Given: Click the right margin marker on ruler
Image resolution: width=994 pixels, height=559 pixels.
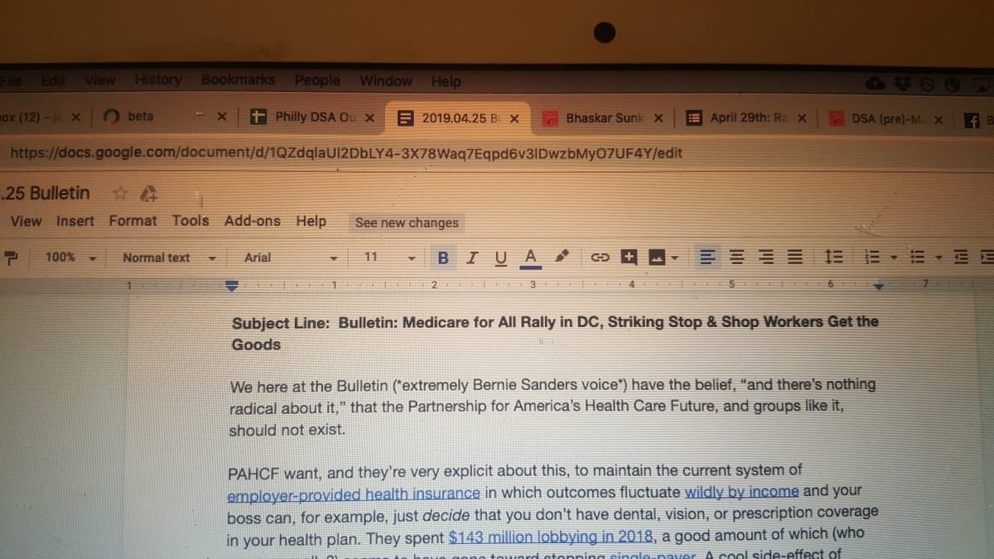Looking at the screenshot, I should coord(879,286).
